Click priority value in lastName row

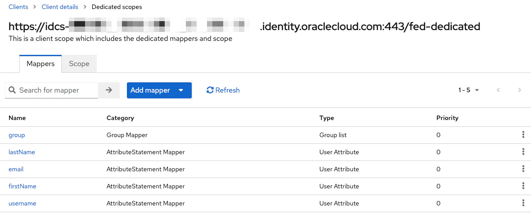pos(439,152)
